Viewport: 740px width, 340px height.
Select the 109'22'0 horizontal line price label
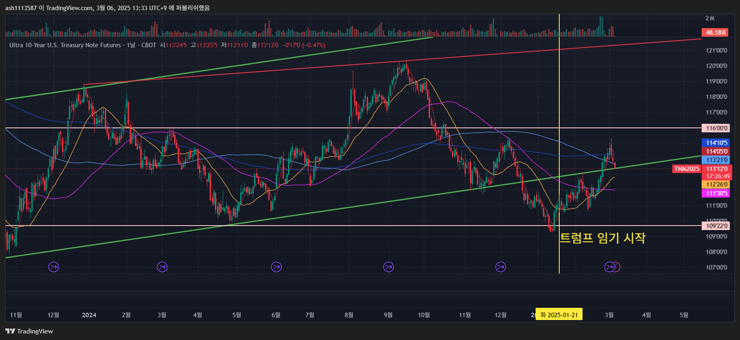(716, 226)
